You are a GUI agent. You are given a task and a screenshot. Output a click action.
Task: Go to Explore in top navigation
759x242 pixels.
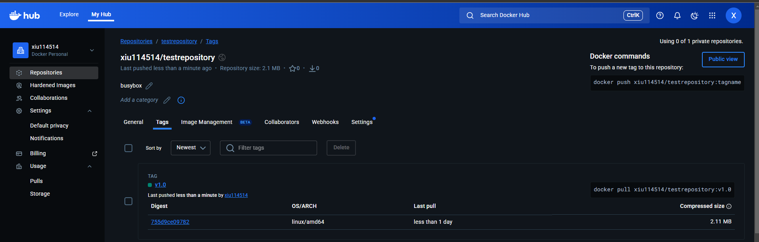click(69, 14)
